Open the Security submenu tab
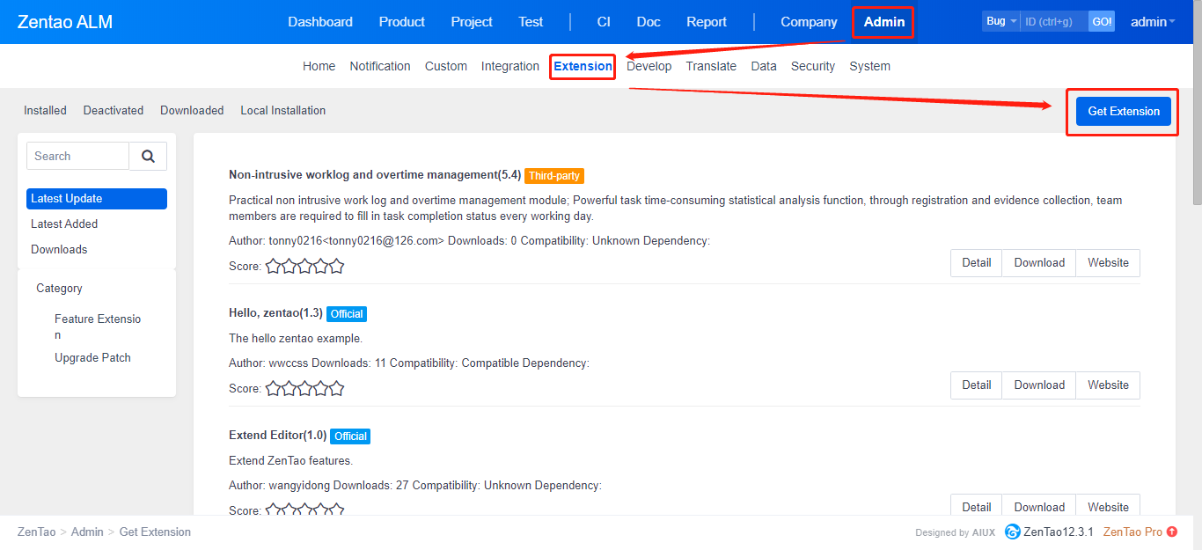Screen dimensions: 1202x550 [x=813, y=66]
